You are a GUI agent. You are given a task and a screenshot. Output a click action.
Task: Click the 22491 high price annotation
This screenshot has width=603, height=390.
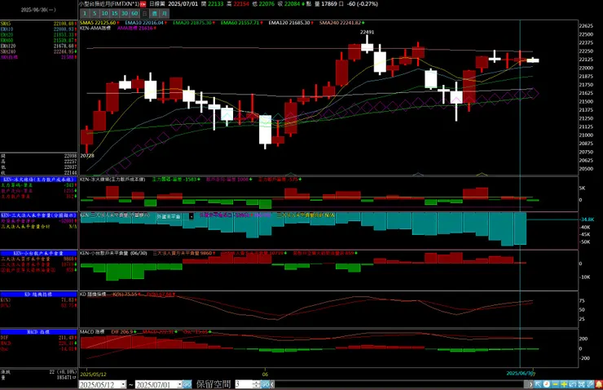tap(367, 32)
